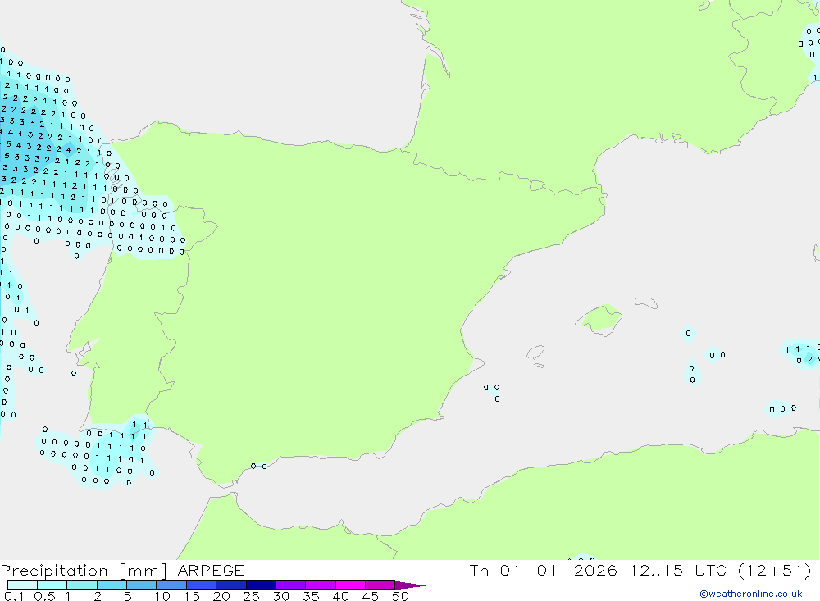
Task: Click the 25–30 mm navy legend swatch
Action: click(261, 585)
